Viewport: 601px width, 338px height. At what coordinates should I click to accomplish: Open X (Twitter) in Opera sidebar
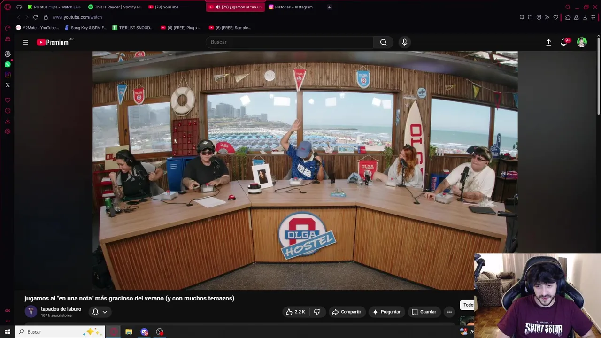pyautogui.click(x=8, y=85)
